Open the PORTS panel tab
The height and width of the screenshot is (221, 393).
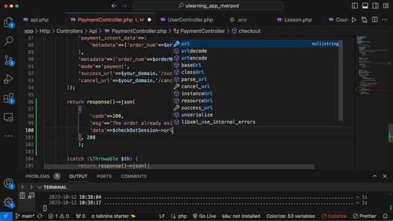[x=104, y=176]
